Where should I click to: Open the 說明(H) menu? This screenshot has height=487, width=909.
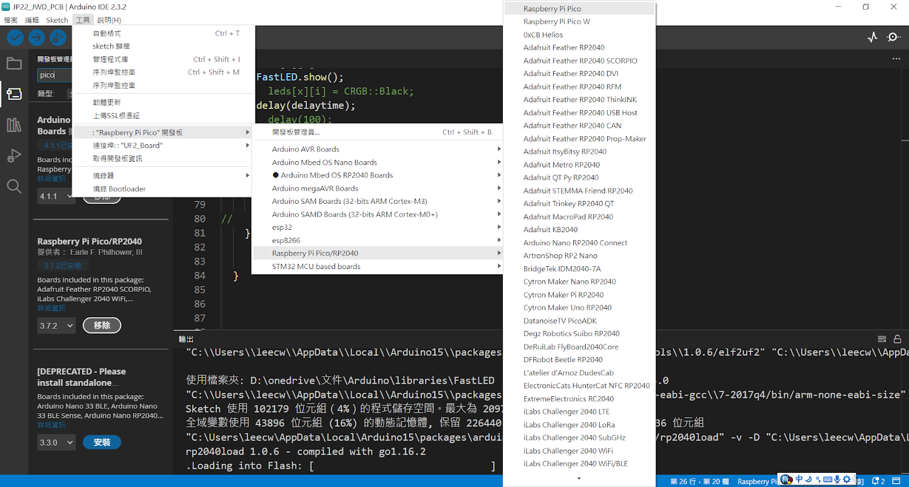pos(109,20)
